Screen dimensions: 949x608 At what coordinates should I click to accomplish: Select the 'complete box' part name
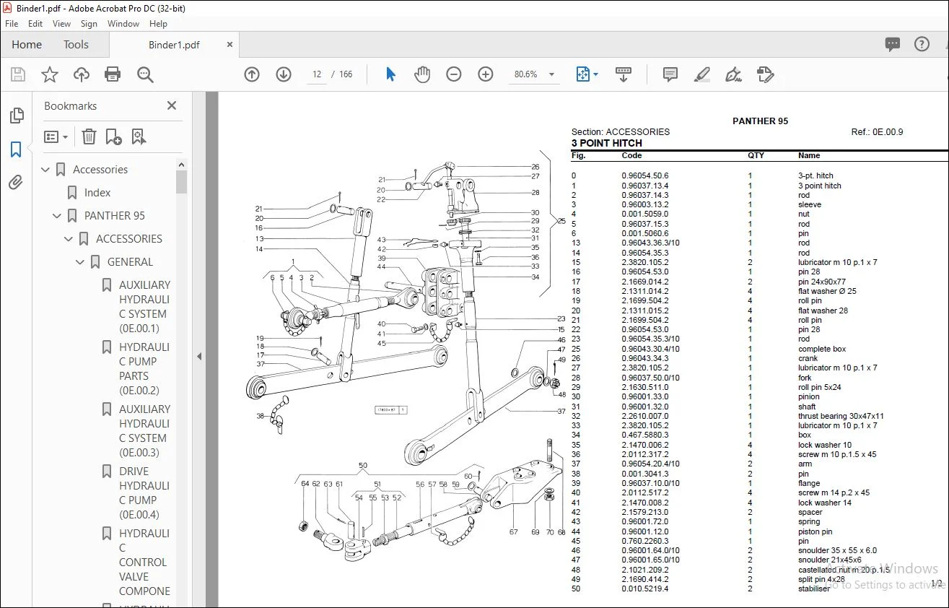tap(822, 349)
